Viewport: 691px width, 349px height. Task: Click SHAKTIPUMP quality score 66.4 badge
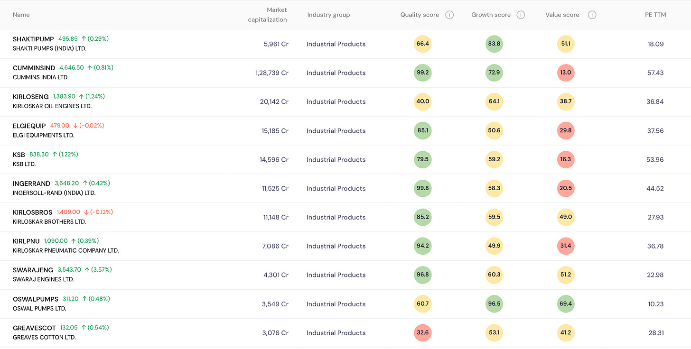coord(422,44)
